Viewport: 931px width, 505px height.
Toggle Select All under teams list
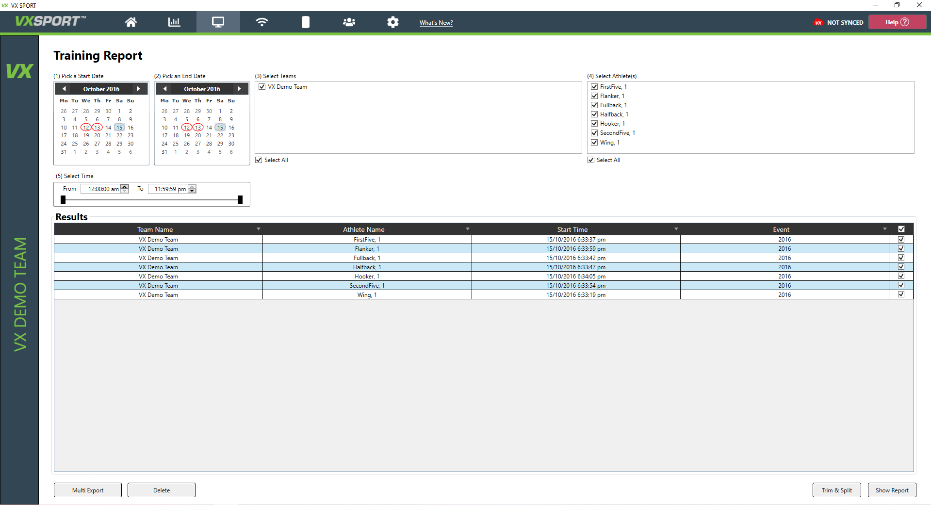[x=259, y=160]
